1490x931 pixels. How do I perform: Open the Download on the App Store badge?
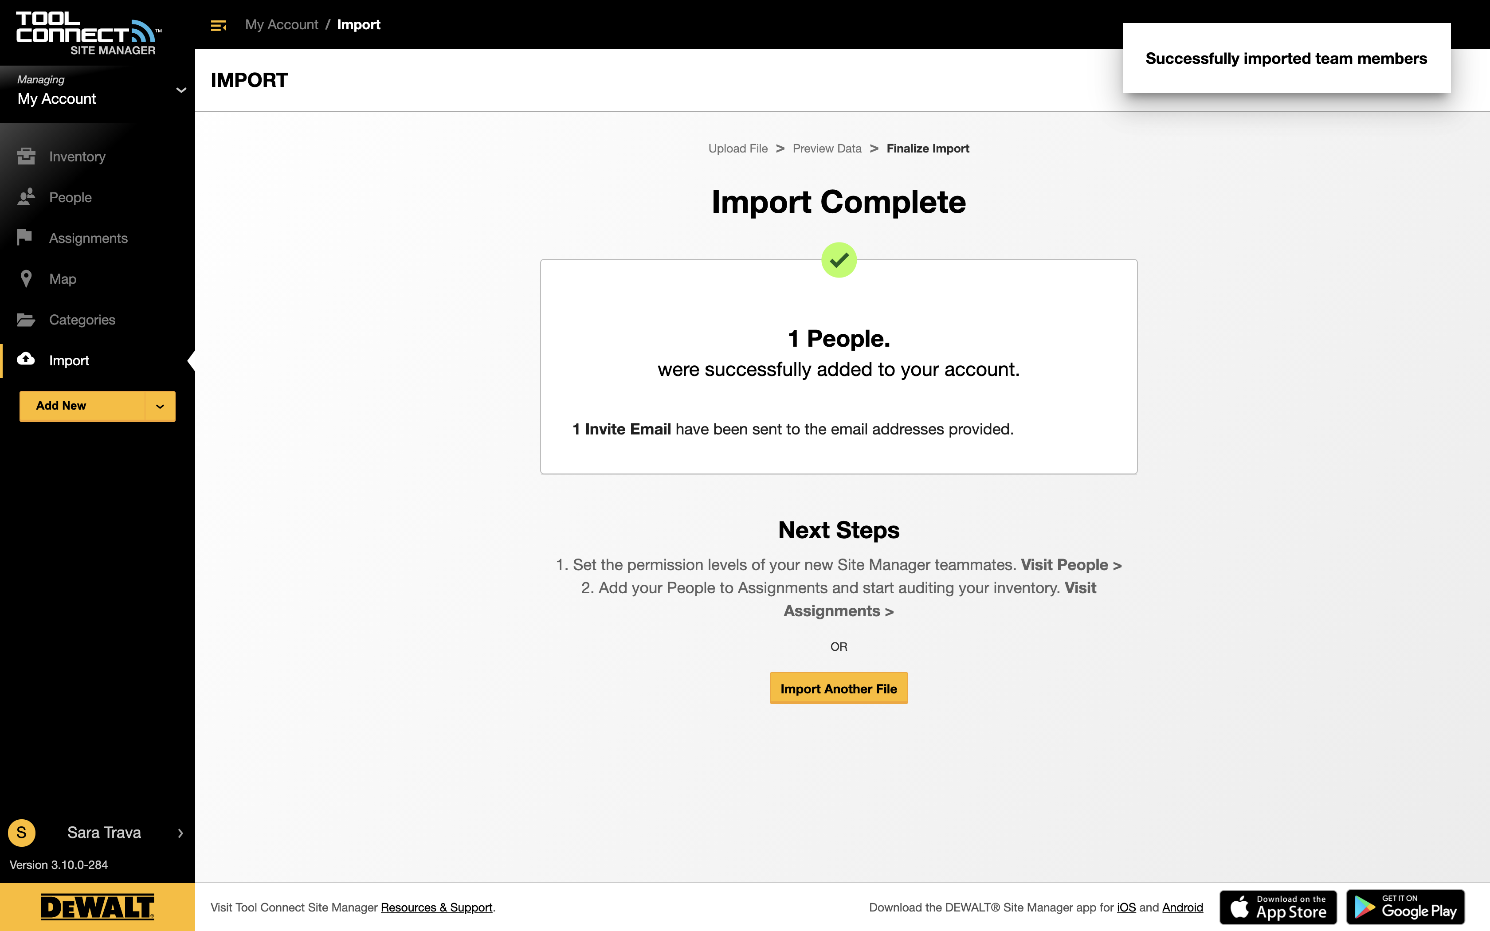1278,907
